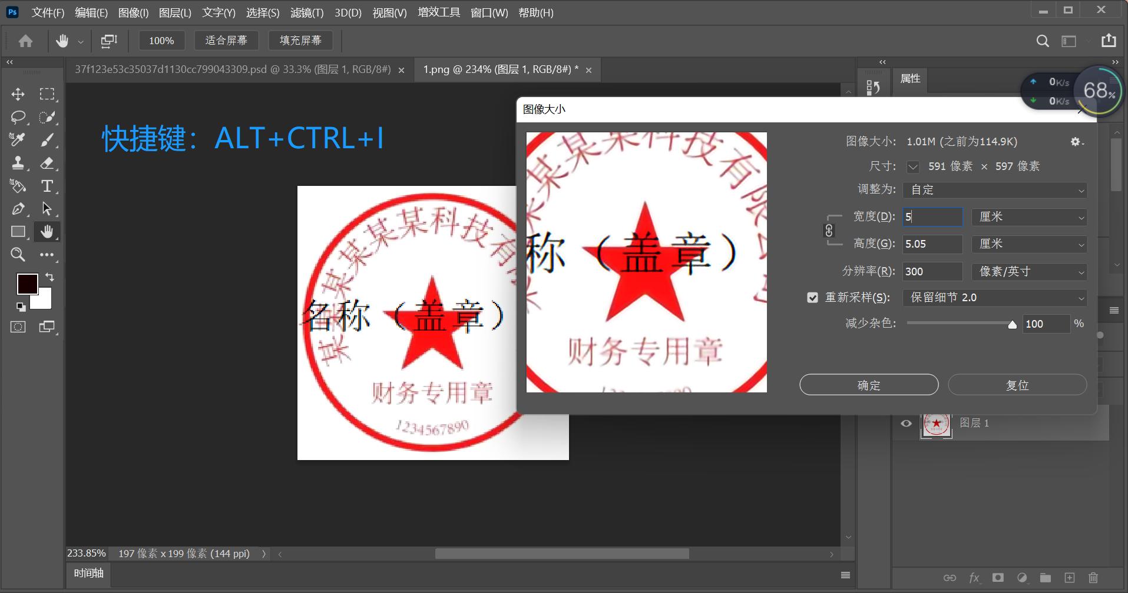
Task: Toggle visibility of 图层 1
Action: coord(906,422)
